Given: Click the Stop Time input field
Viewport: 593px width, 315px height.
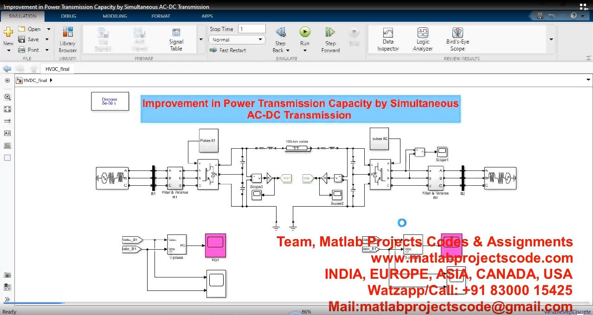Looking at the screenshot, I should [x=251, y=29].
